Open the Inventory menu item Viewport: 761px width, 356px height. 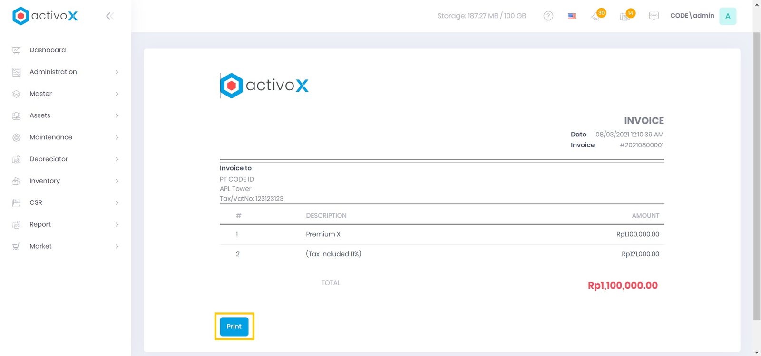click(x=45, y=181)
